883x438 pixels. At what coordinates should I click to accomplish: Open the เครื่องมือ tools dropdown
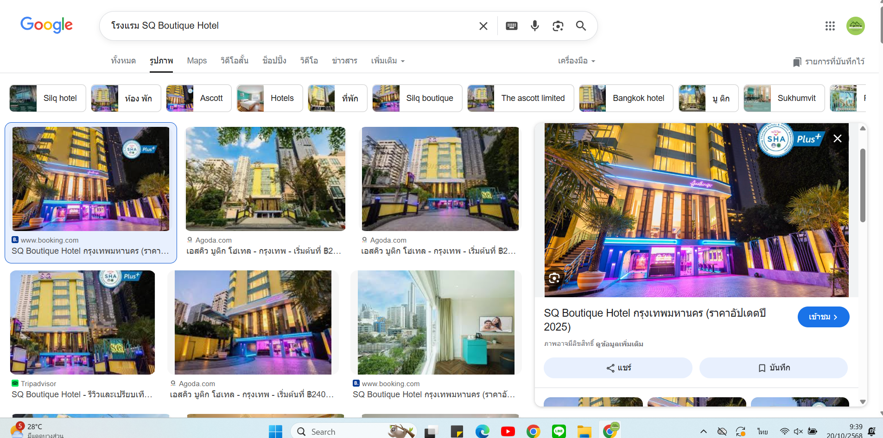pos(576,61)
